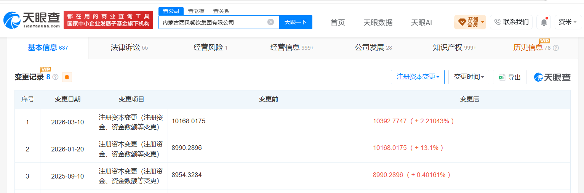Go to 首页 in top navigation
Screen dimensions: 584x193
[x=338, y=23]
